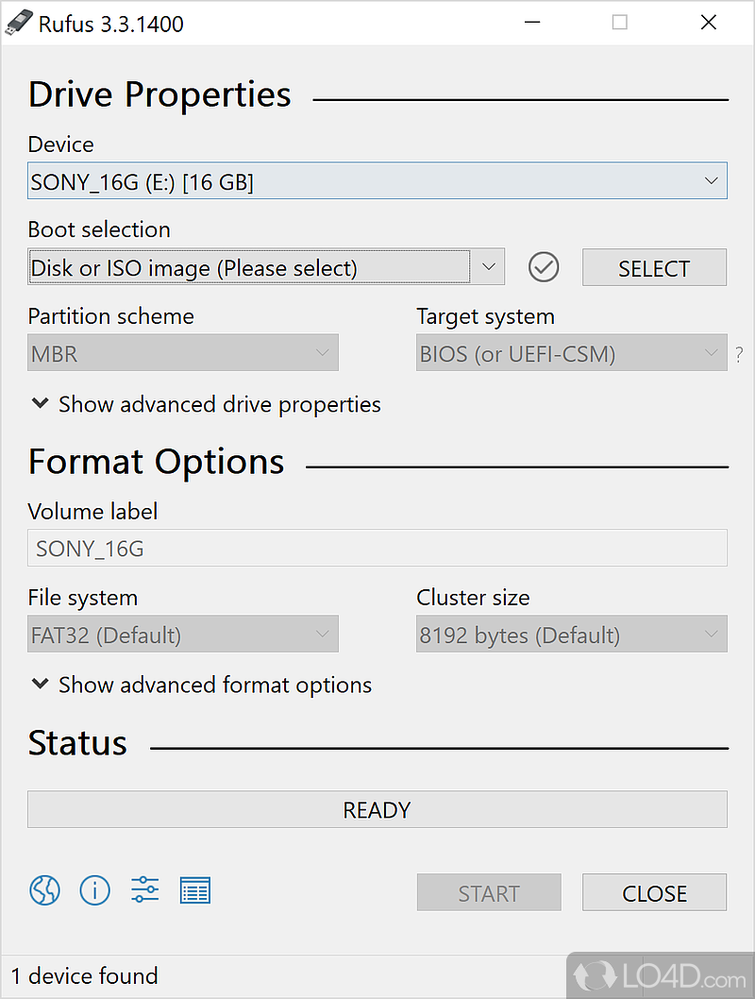
Task: Open the File system FAT32 dropdown
Action: pos(182,635)
